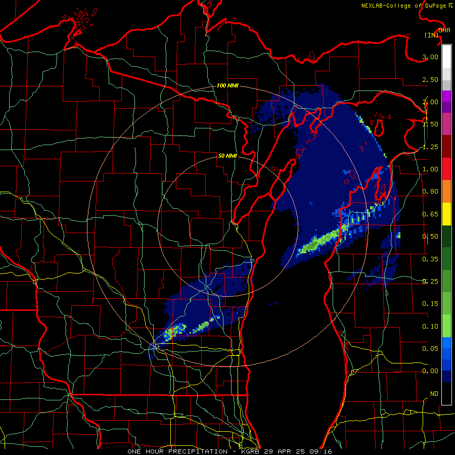Click the 1.00 legend value
Image resolution: width=455 pixels, height=455 pixels.
(x=430, y=169)
